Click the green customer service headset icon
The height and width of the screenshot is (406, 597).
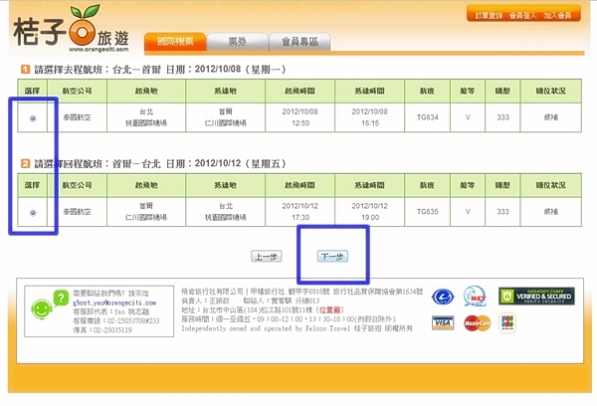tap(42, 308)
